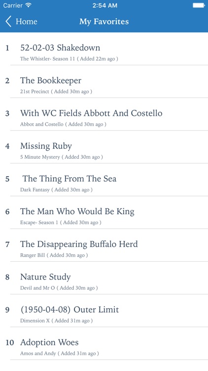The width and height of the screenshot is (208, 371).
Task: Open The Man Who Would Be King
Action: tap(104, 212)
